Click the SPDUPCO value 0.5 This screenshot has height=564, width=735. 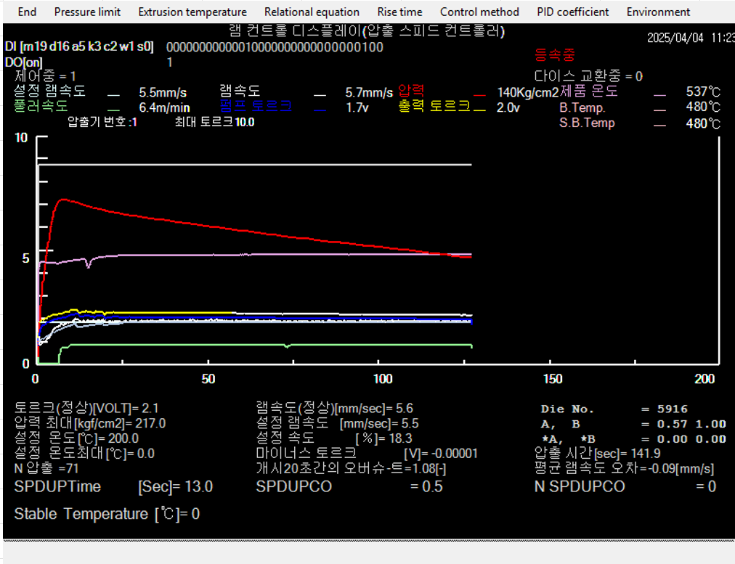point(432,486)
